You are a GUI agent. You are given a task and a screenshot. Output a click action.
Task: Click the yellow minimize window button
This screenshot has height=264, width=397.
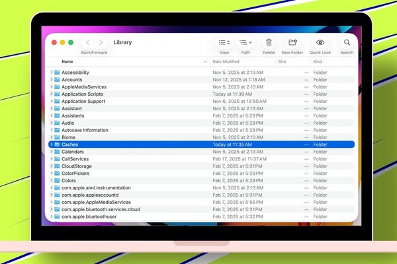pos(62,42)
